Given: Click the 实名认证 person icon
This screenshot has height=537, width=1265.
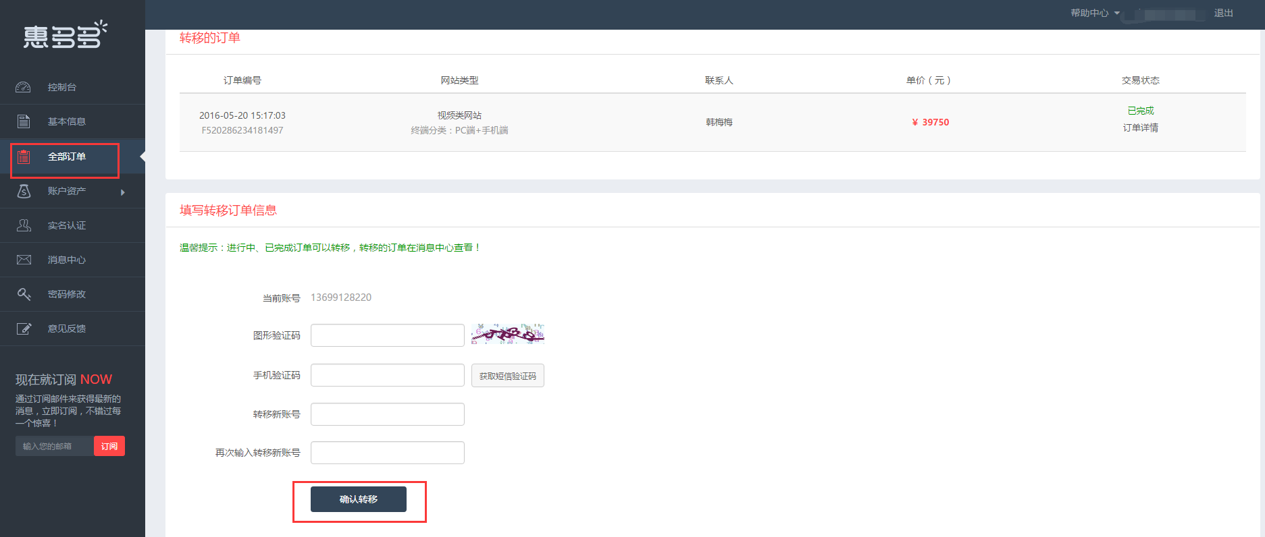Looking at the screenshot, I should (x=24, y=225).
